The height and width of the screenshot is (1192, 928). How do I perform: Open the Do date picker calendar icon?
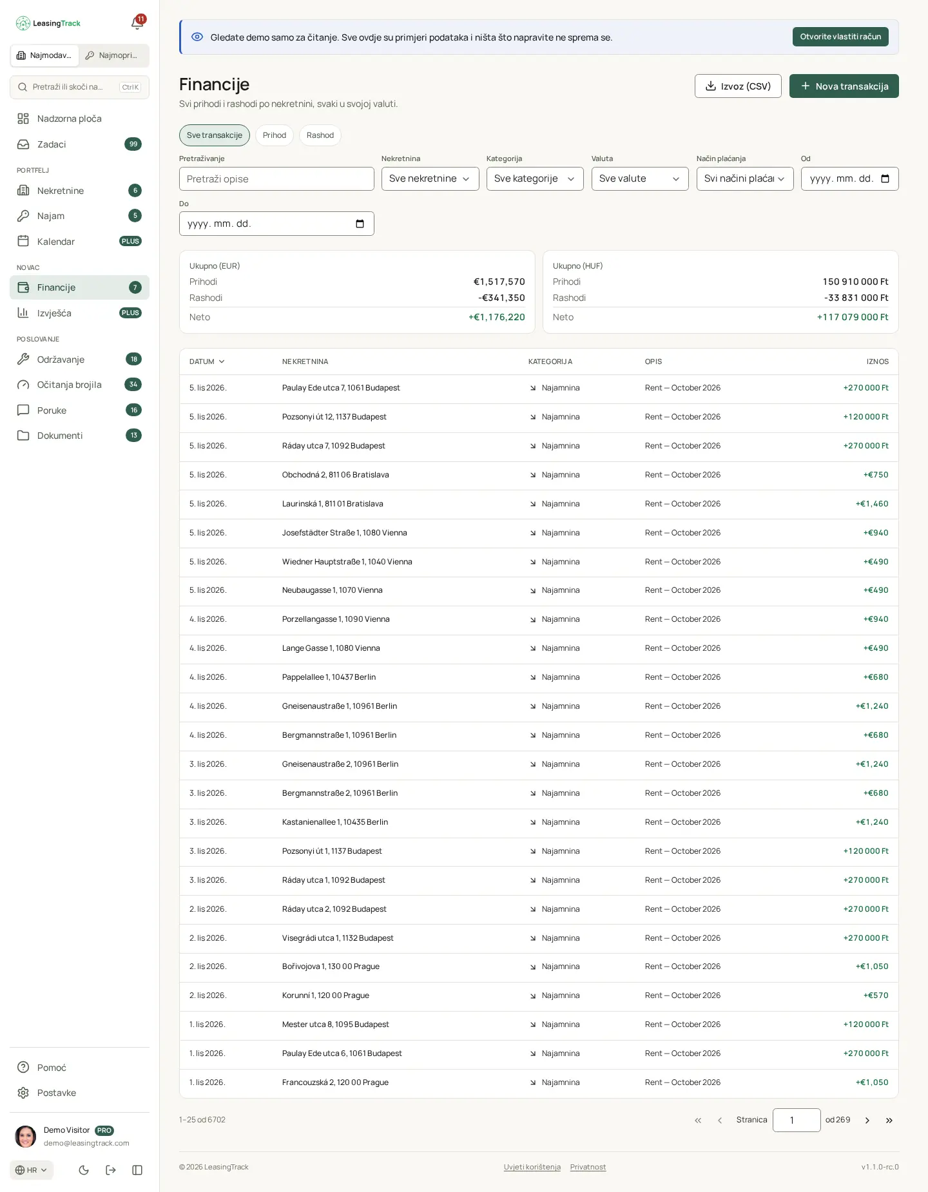pyautogui.click(x=360, y=224)
